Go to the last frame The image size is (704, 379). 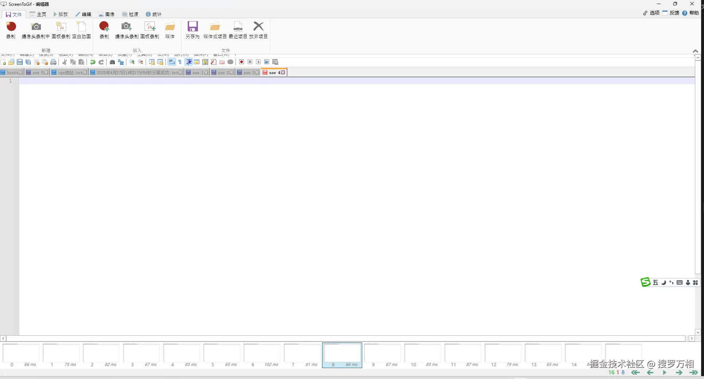coord(693,372)
